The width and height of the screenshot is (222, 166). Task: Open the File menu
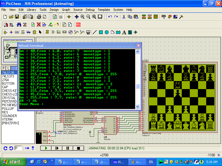click(x=4, y=10)
